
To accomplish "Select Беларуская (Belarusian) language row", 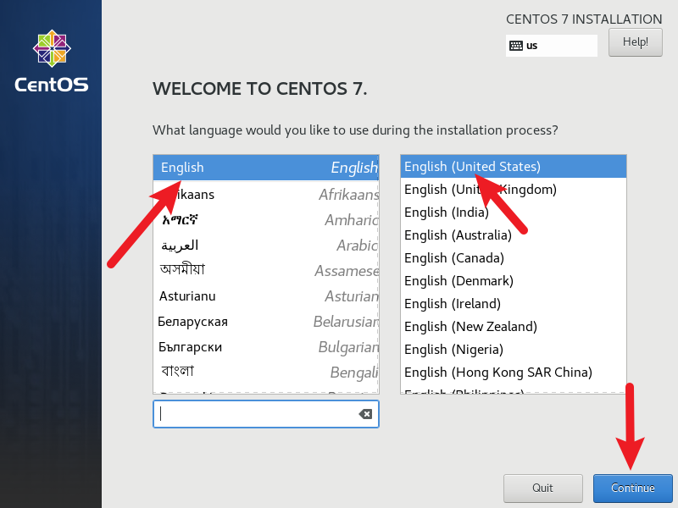I will (x=266, y=322).
